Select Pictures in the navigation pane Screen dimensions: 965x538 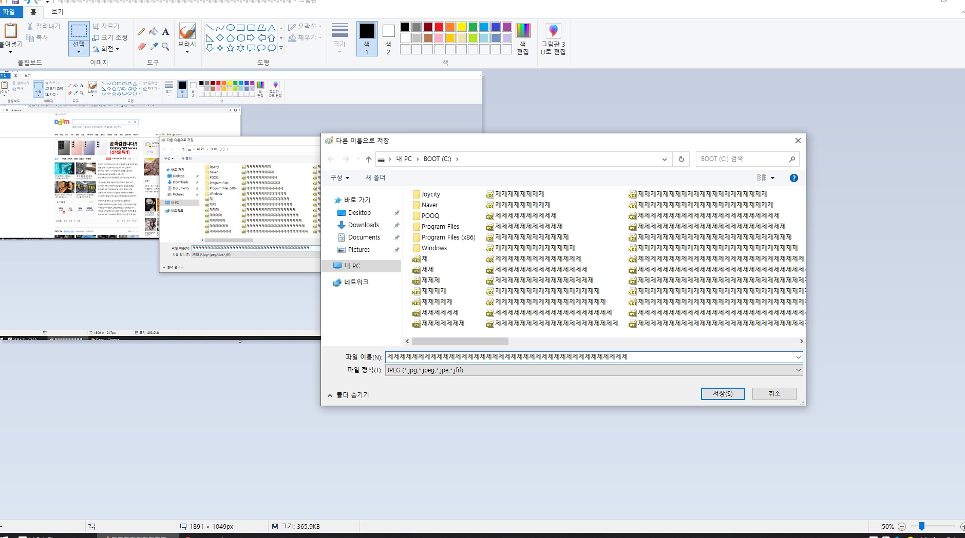359,250
